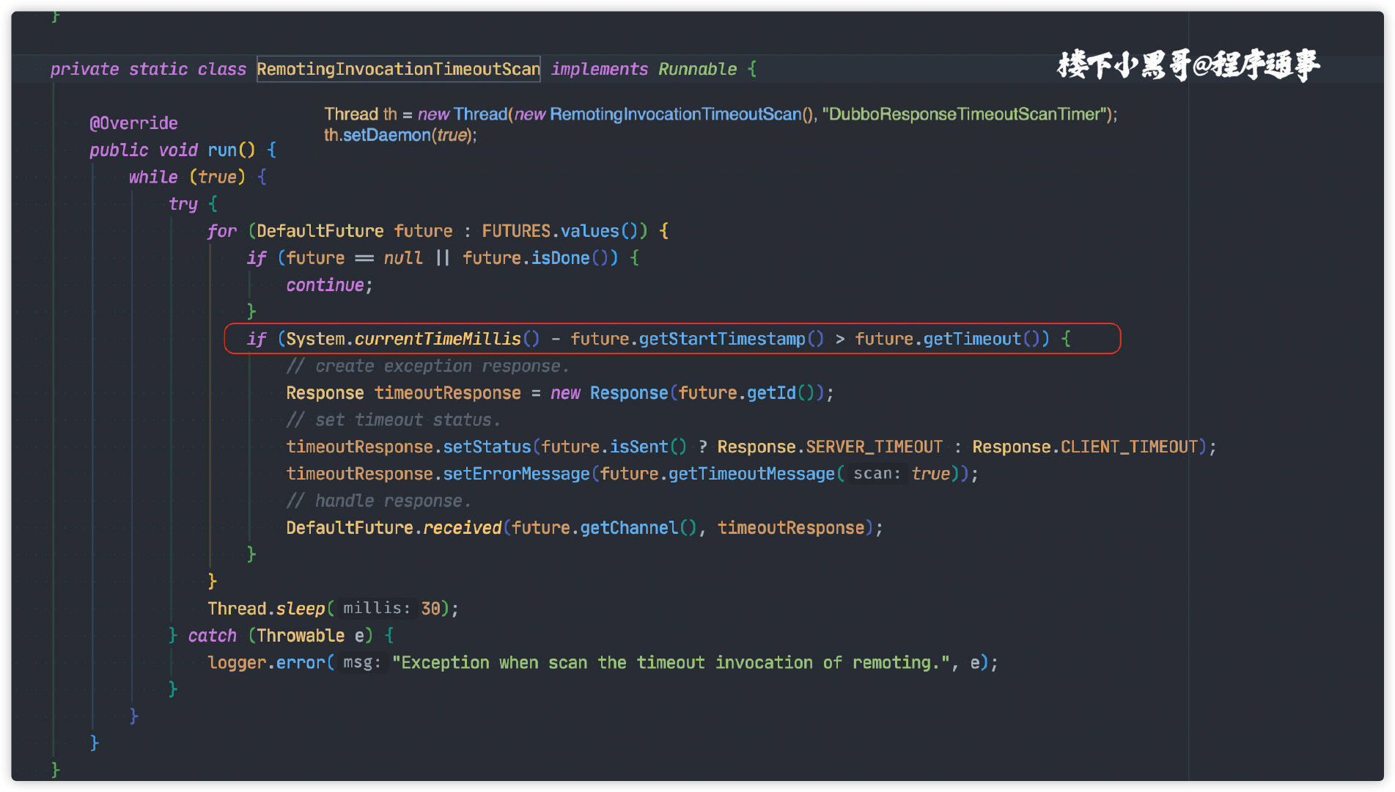This screenshot has width=1395, height=792.
Task: Click the th.setDaemon(true) overlay line
Action: coord(400,135)
